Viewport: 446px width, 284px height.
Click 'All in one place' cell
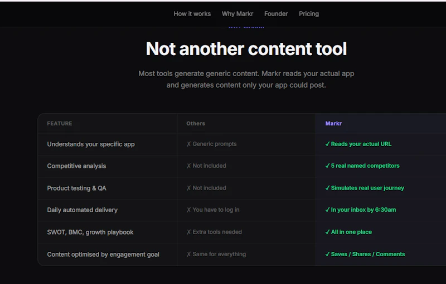click(348, 232)
